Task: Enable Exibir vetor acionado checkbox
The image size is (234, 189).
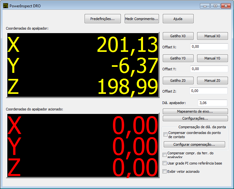Action: pos(164,171)
